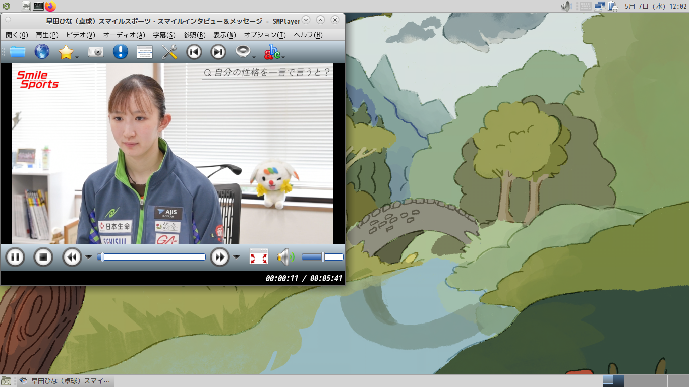This screenshot has width=689, height=387.
Task: Mute audio with the speaker icon
Action: click(x=284, y=257)
